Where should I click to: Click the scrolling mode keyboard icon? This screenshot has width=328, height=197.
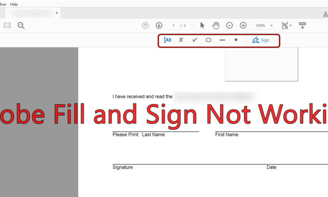pyautogui.click(x=302, y=26)
